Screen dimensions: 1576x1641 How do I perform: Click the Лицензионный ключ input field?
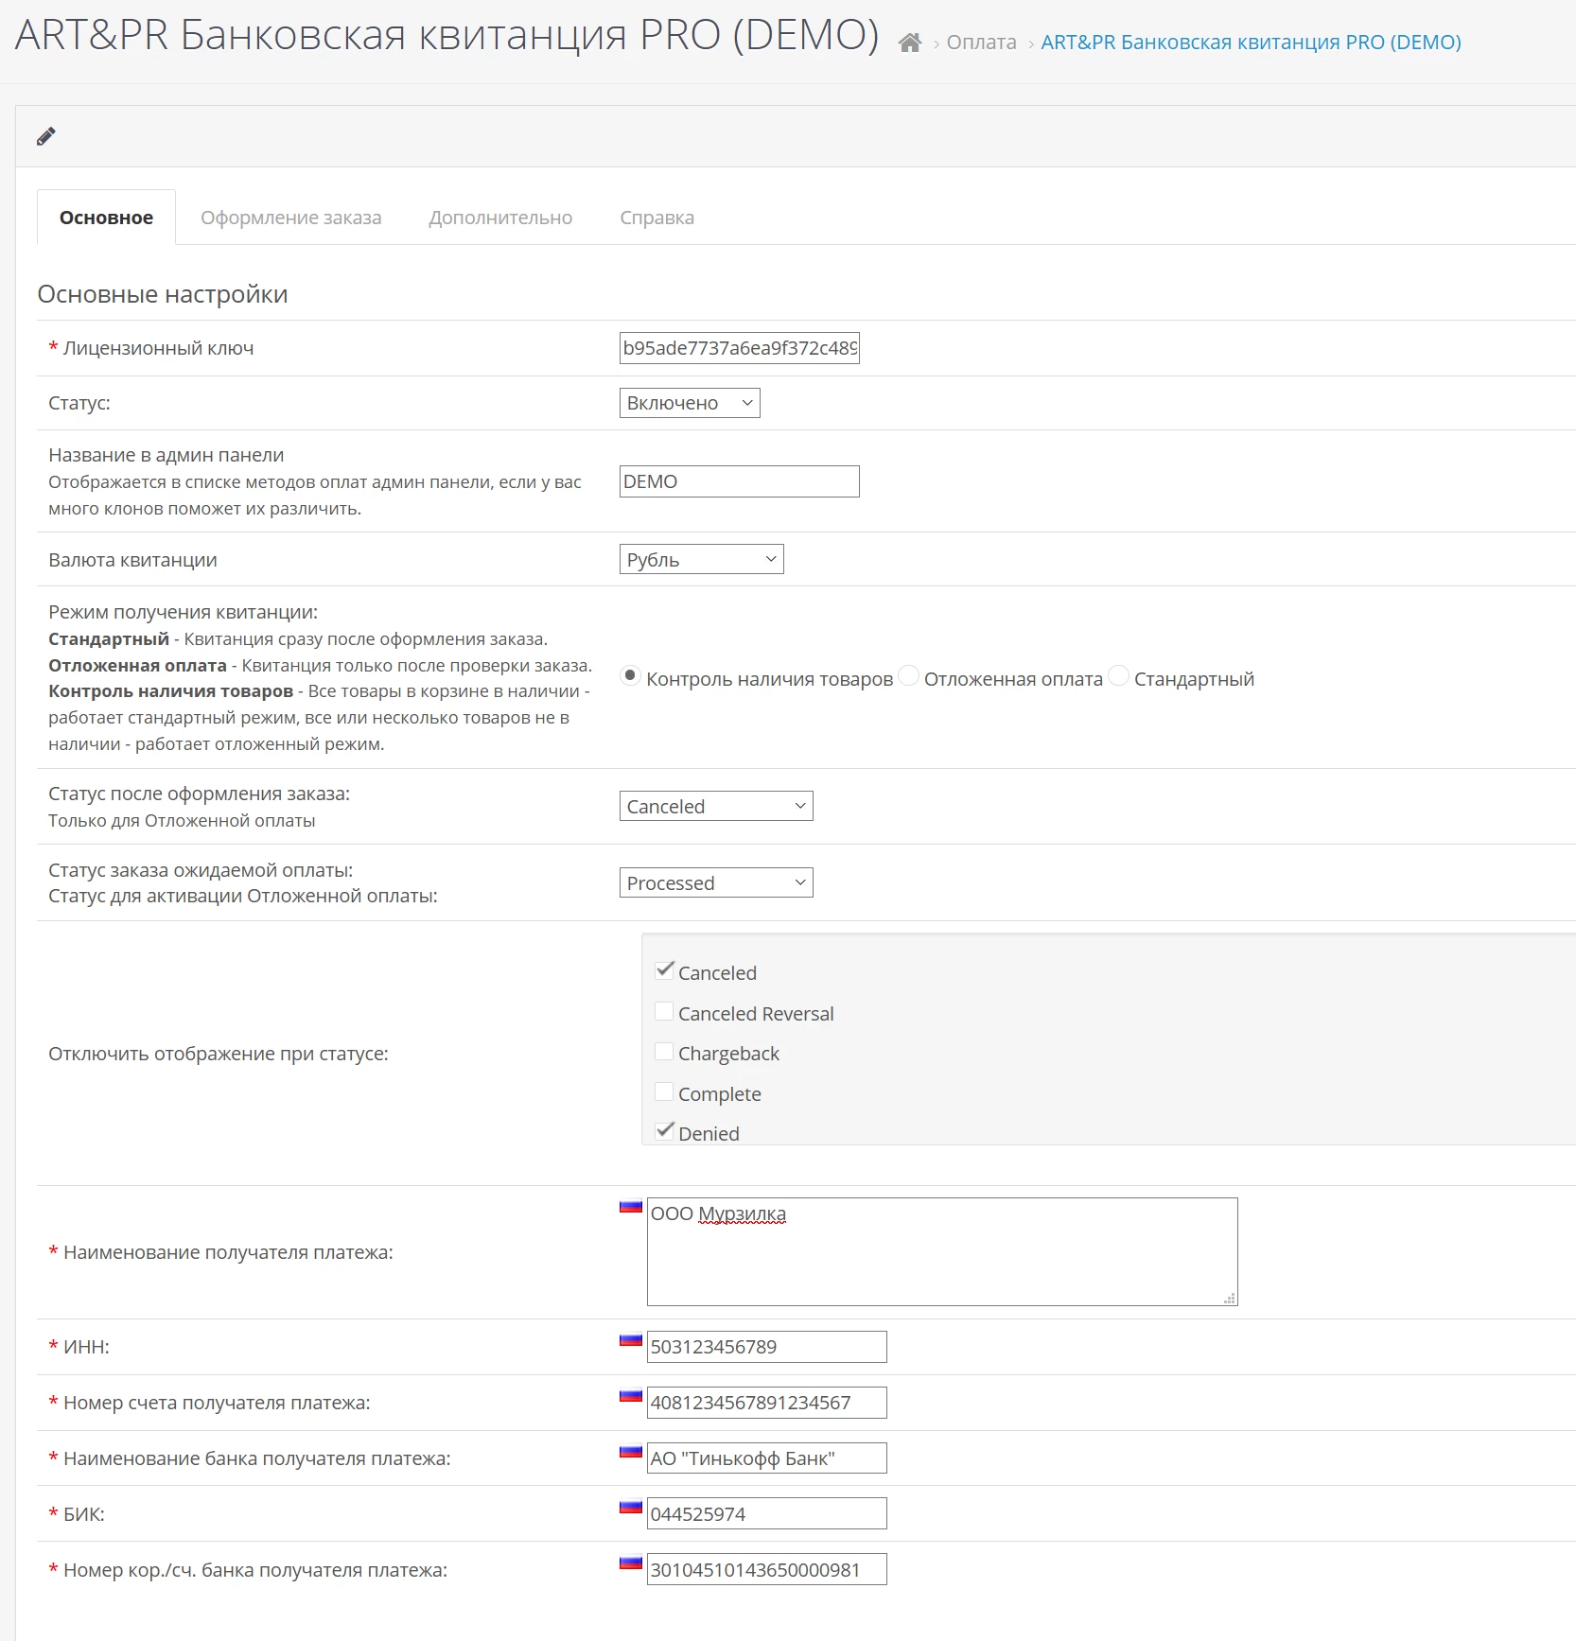point(740,348)
